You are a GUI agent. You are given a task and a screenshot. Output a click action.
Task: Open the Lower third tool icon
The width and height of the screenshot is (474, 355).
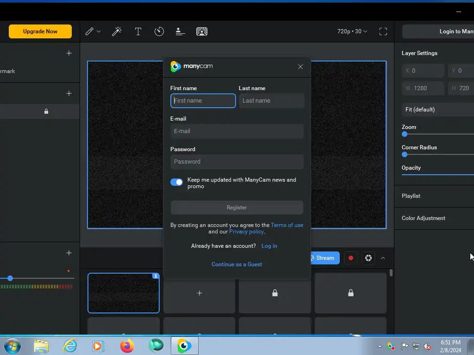tap(180, 31)
